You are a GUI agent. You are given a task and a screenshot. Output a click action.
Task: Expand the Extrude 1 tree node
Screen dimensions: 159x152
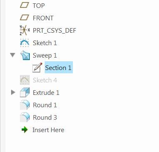click(x=13, y=92)
